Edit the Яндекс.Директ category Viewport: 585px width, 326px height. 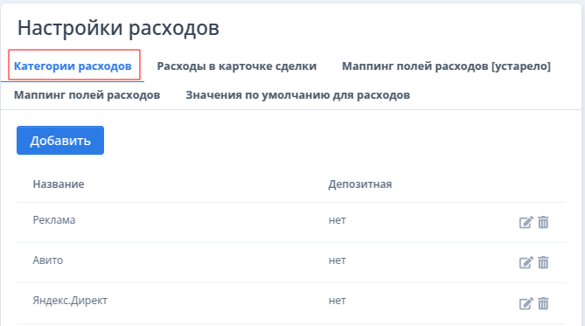coord(526,303)
